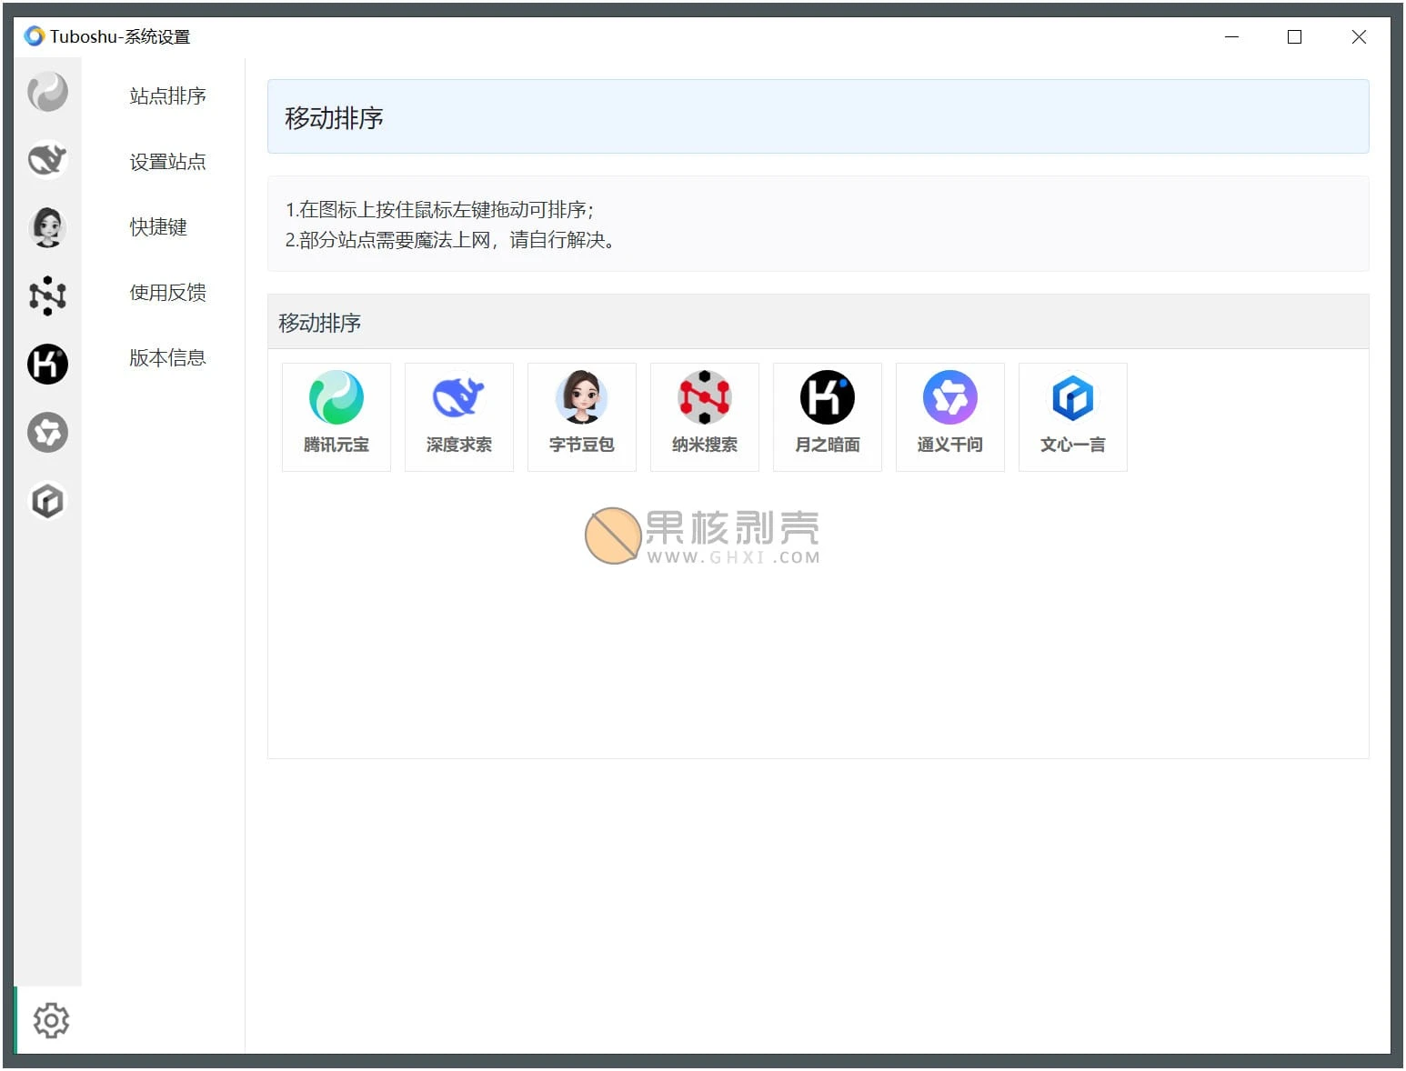Open the 设置站点 menu item
The image size is (1406, 1071).
tap(167, 161)
